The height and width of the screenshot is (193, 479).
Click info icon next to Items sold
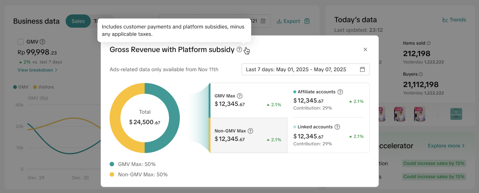pos(428,43)
